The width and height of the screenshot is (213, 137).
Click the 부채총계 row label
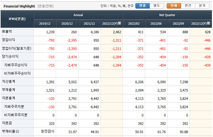8,90
